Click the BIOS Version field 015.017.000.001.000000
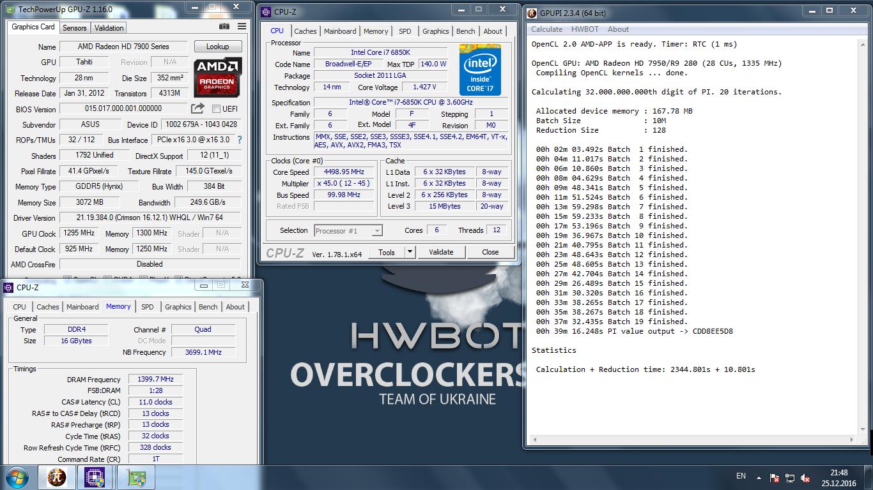Viewport: 873px width, 490px height. pyautogui.click(x=123, y=109)
